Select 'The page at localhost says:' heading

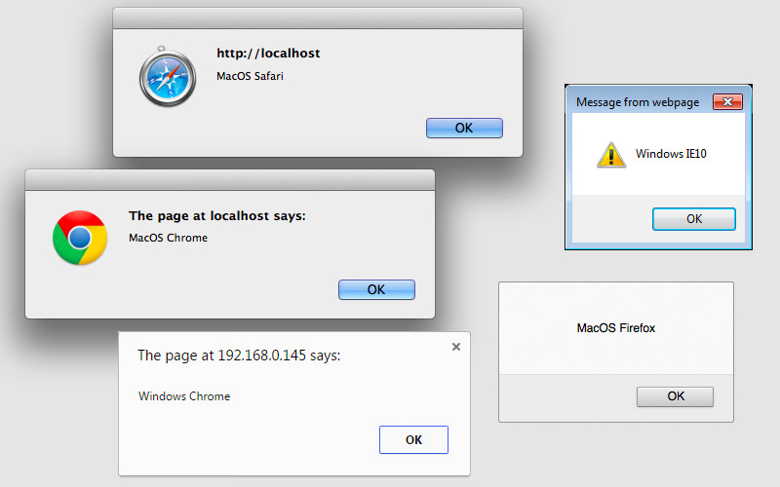[x=217, y=216]
